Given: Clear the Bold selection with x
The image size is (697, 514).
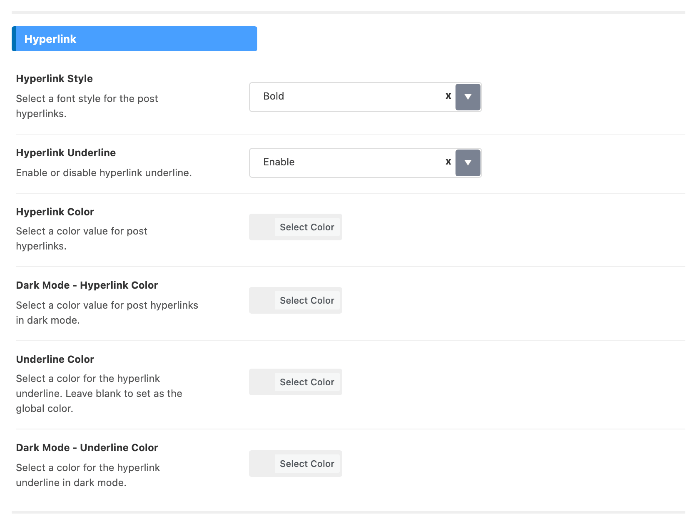Looking at the screenshot, I should tap(448, 96).
